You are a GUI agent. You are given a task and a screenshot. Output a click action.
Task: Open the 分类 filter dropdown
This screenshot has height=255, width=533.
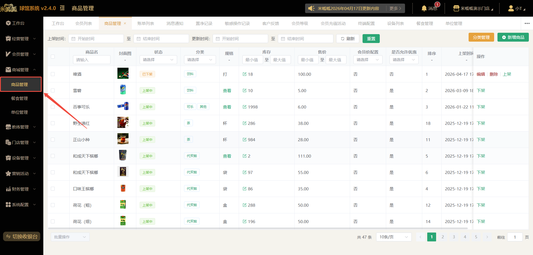click(x=200, y=60)
